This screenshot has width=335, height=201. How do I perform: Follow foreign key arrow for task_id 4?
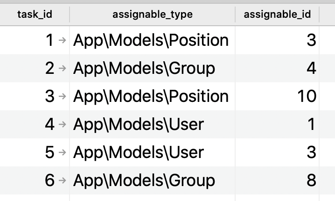[x=62, y=124]
